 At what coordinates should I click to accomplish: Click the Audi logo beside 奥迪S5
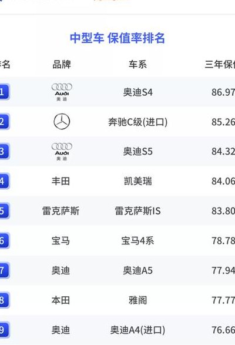[x=62, y=152]
